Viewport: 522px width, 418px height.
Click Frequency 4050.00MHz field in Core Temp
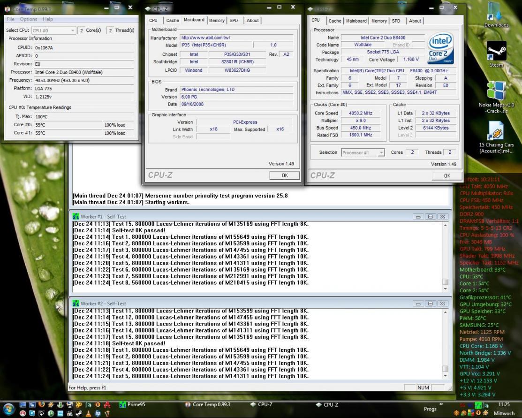pos(83,80)
